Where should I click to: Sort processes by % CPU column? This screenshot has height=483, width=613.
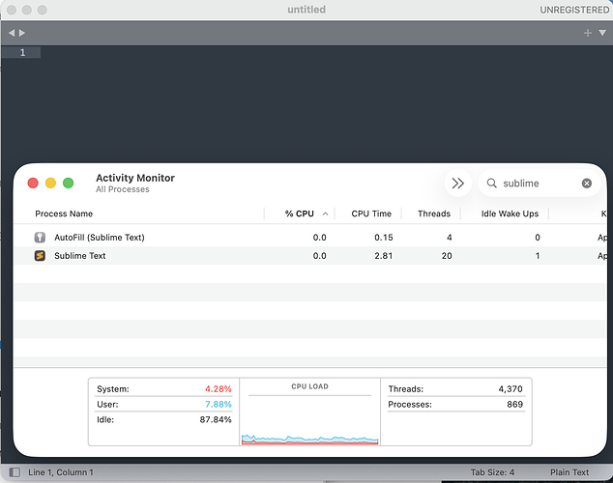tap(300, 213)
